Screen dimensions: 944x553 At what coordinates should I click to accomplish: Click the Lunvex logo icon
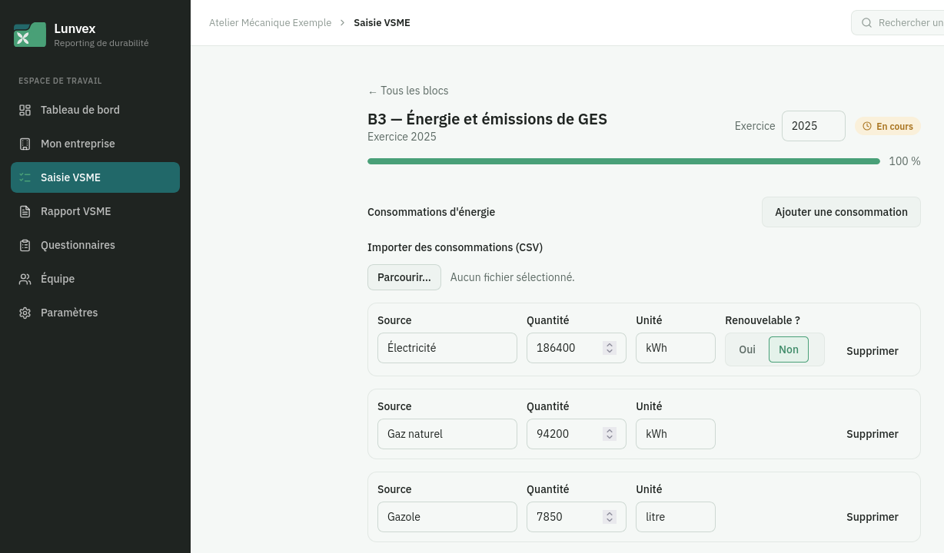[x=30, y=35]
